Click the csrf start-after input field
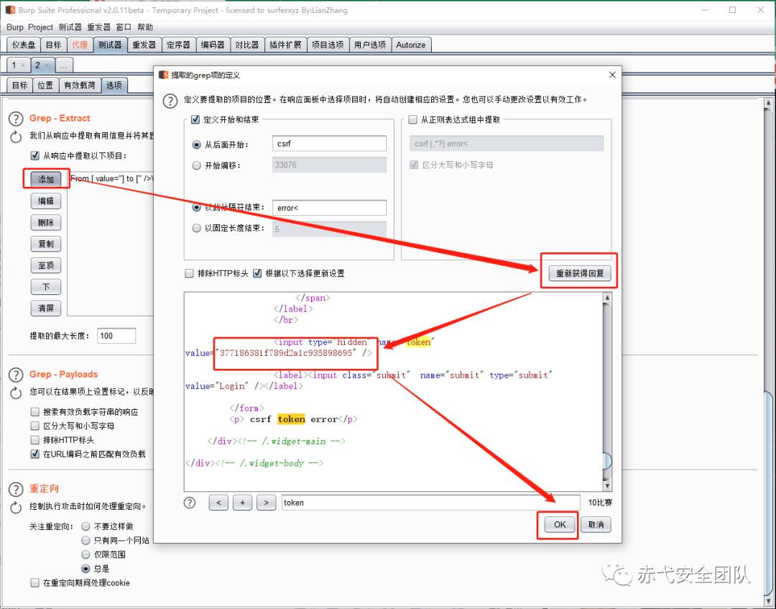Screen dimensions: 776x609 (x=329, y=144)
